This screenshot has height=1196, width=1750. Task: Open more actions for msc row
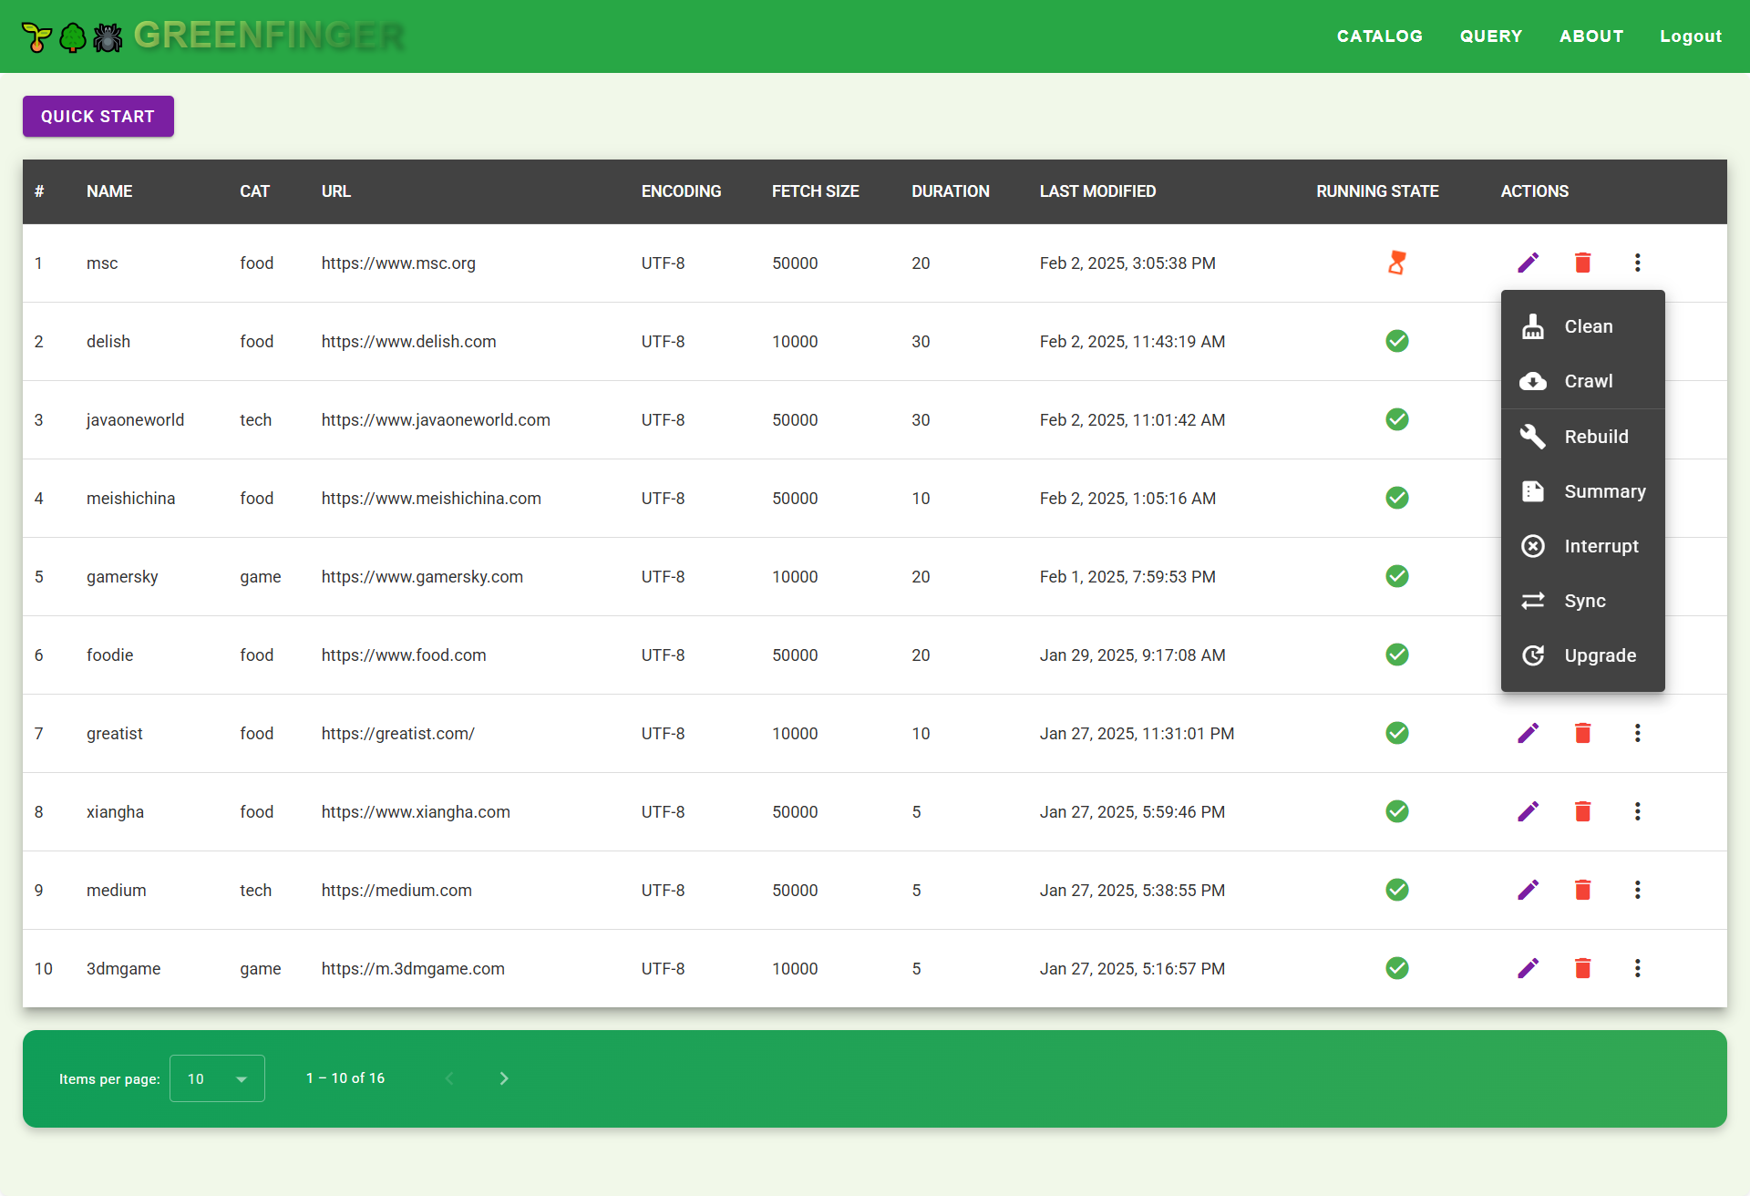(1638, 263)
